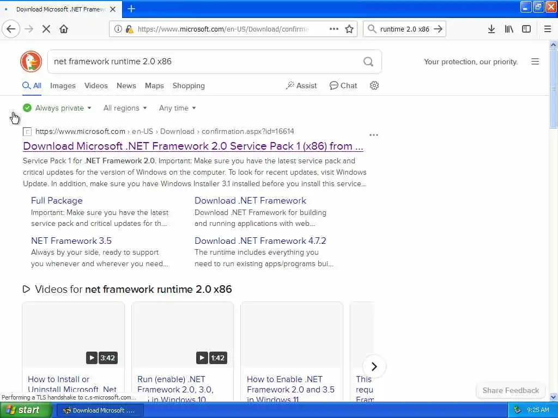Go back to the previous page
558x418 pixels.
pos(11,29)
